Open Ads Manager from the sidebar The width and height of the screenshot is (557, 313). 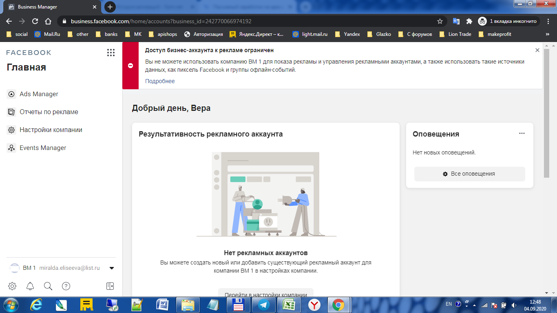[x=39, y=94]
